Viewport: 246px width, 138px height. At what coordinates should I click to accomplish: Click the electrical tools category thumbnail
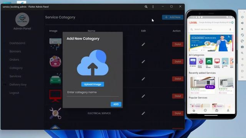point(55,113)
